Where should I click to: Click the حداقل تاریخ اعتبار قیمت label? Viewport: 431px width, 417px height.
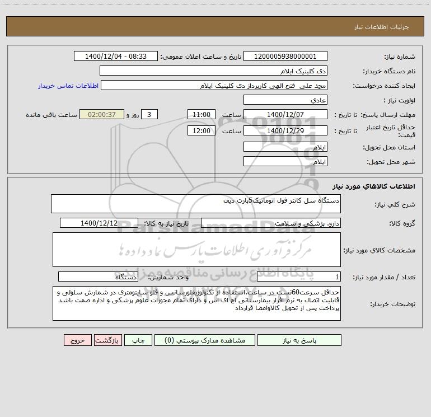pos(390,131)
